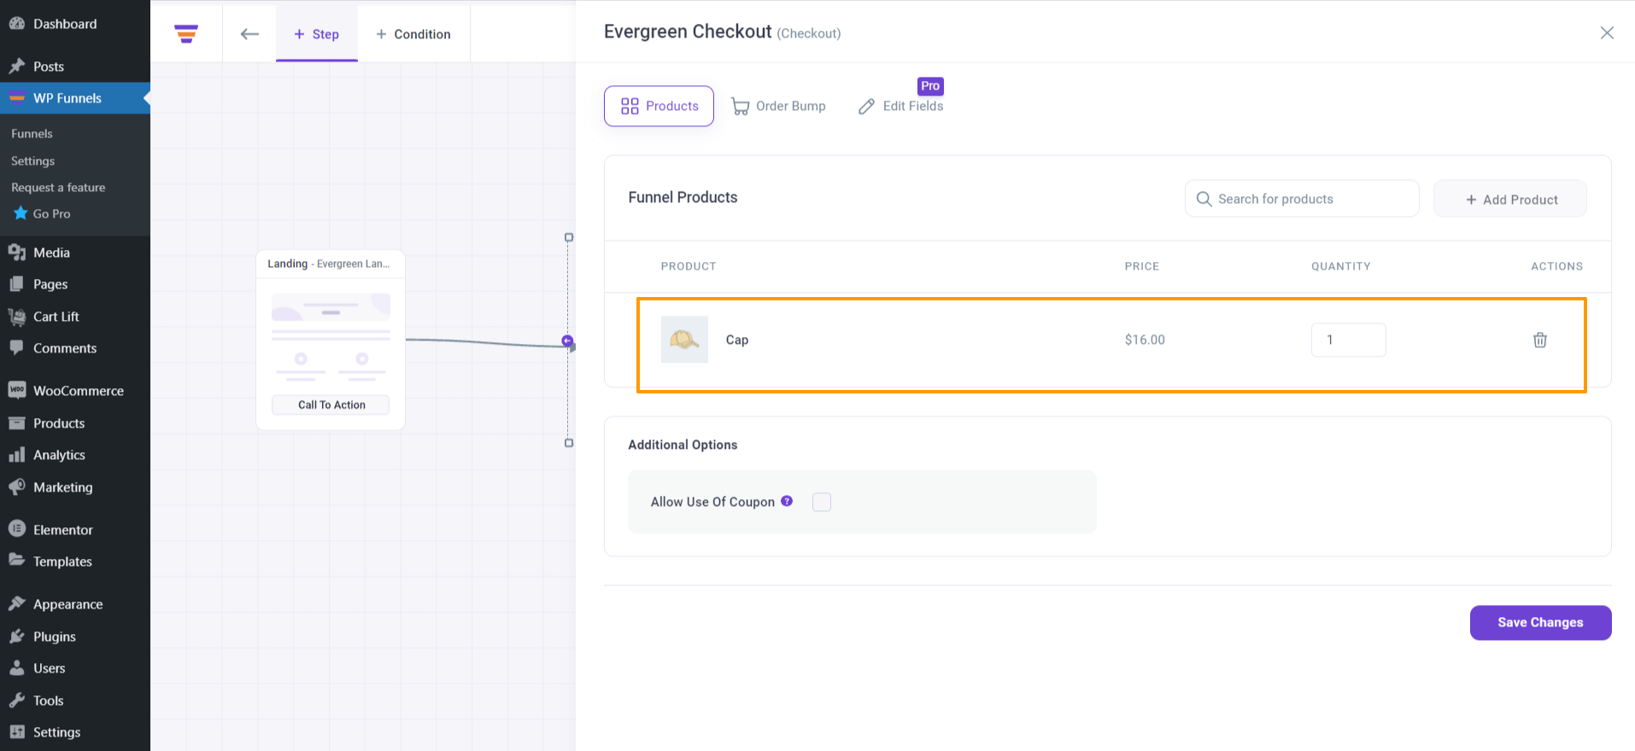Image resolution: width=1635 pixels, height=751 pixels.
Task: Click the Landing - Evergreen Lan... title
Action: click(x=328, y=264)
